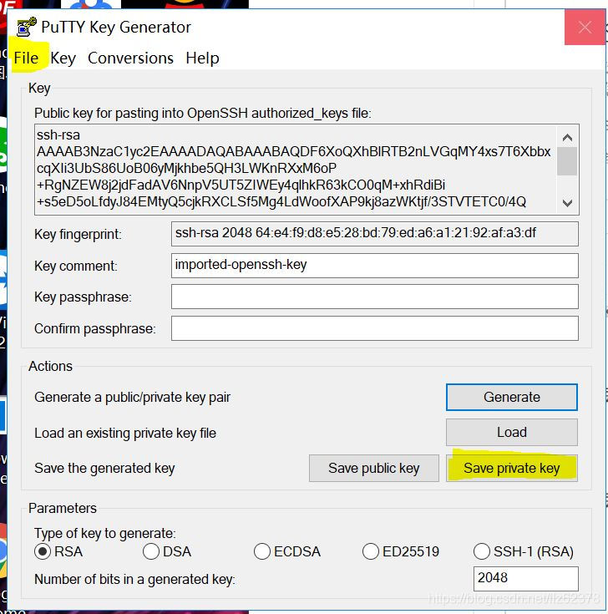Click the number of bits field
Screen dimensions: 608x614
pyautogui.click(x=526, y=578)
